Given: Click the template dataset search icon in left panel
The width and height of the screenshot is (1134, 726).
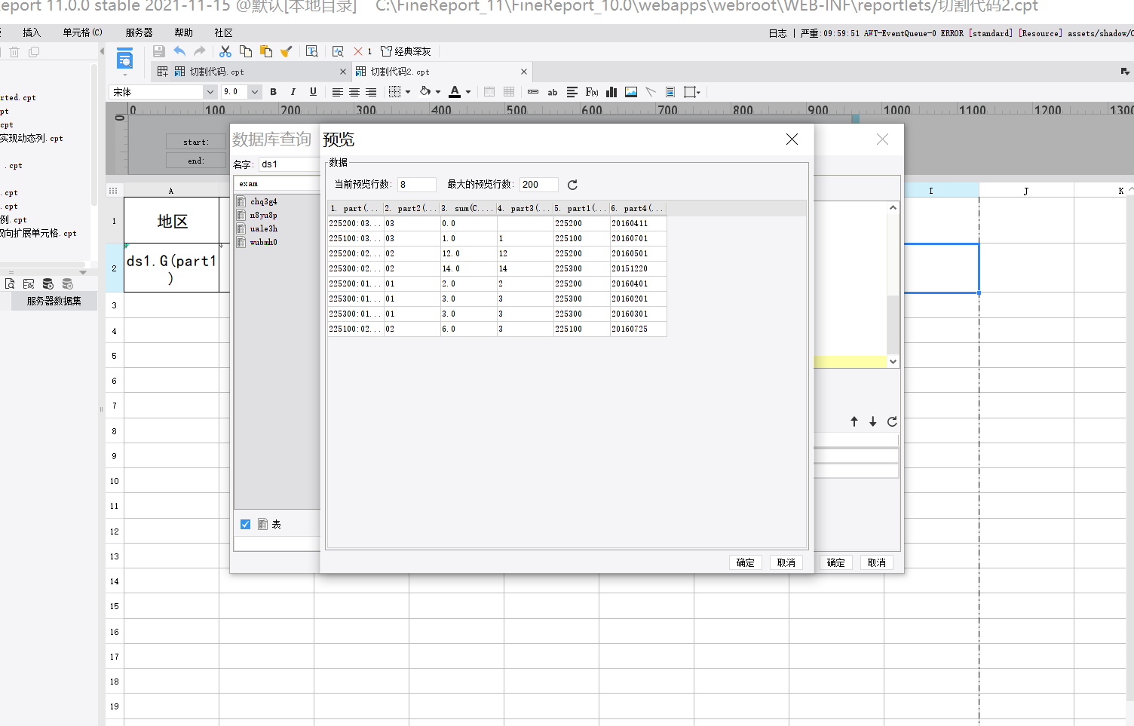Looking at the screenshot, I should 10,284.
